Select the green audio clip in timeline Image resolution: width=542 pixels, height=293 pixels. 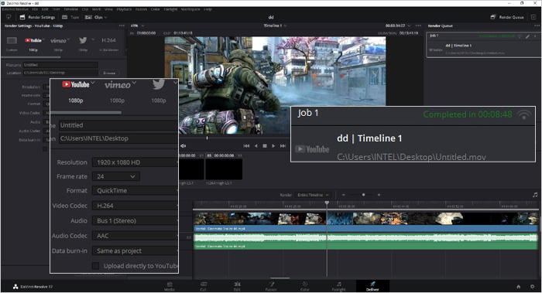[365, 241]
